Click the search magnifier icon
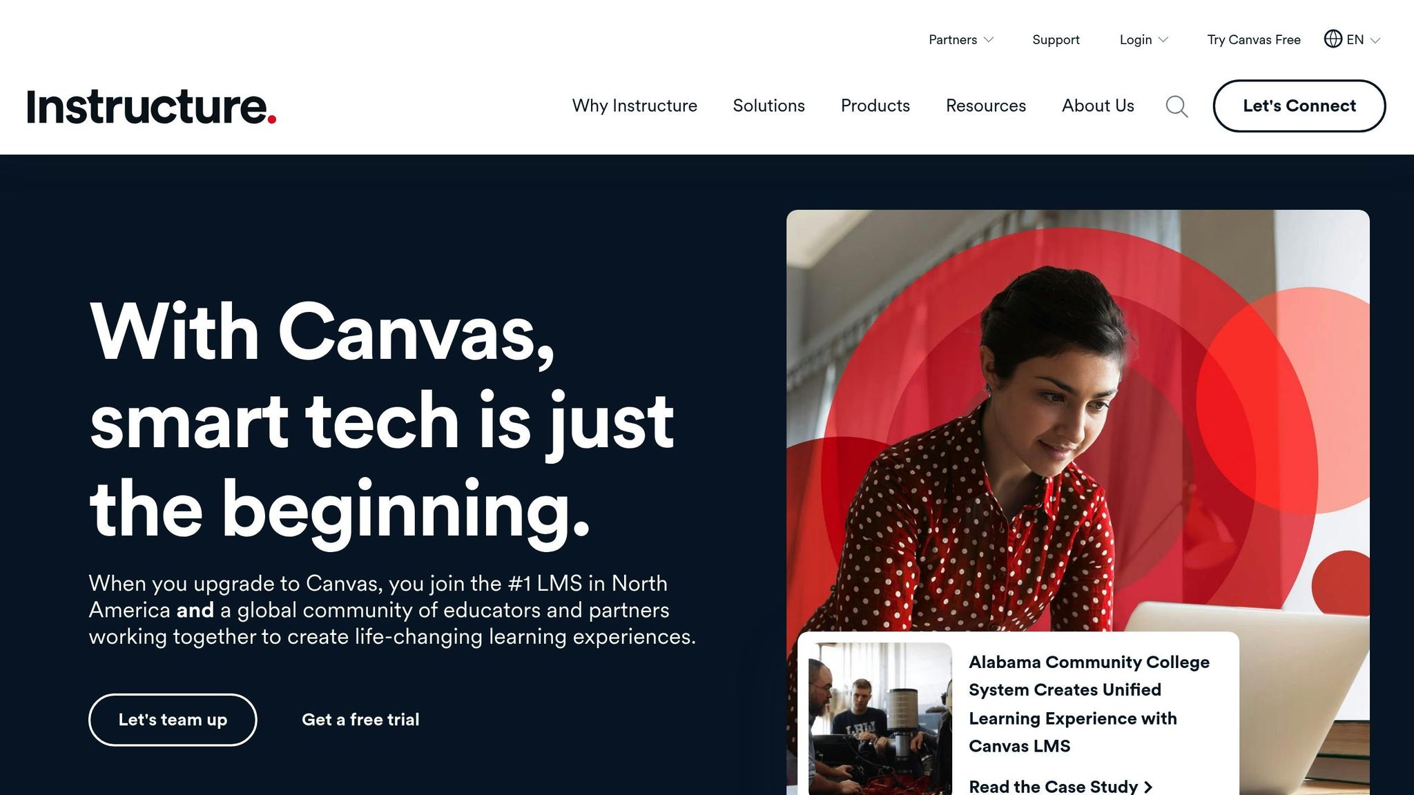Image resolution: width=1414 pixels, height=795 pixels. tap(1176, 106)
